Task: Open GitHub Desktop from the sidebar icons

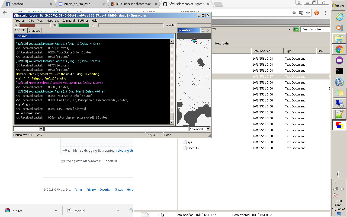Action: click(x=339, y=60)
